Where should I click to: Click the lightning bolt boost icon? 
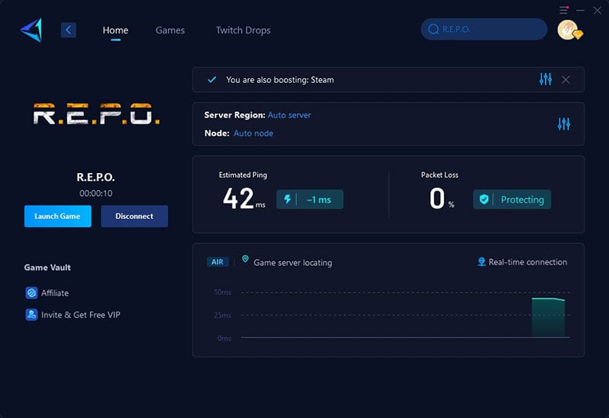[x=287, y=199]
